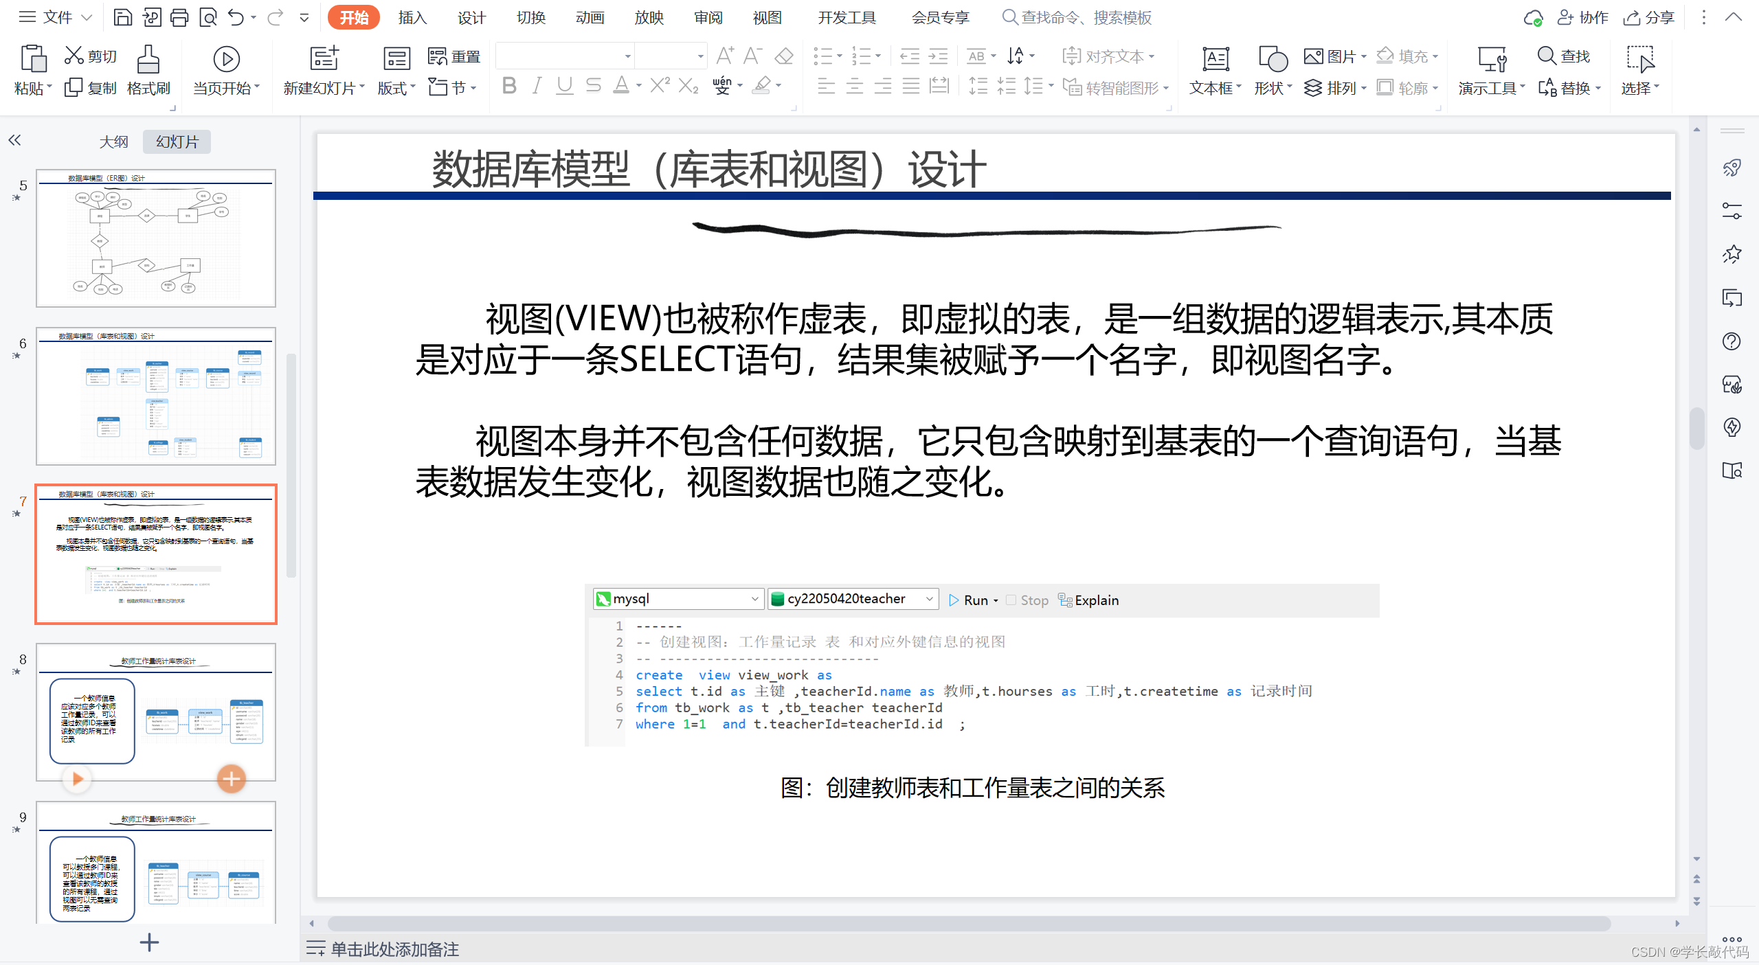Toggle Italic text formatting
This screenshot has width=1759, height=965.
click(537, 86)
